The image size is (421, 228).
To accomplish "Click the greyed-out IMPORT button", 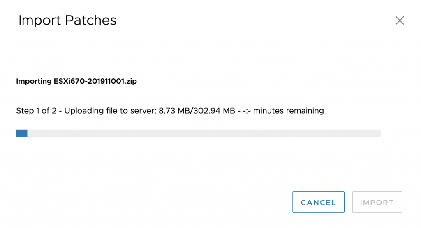I will pyautogui.click(x=377, y=202).
